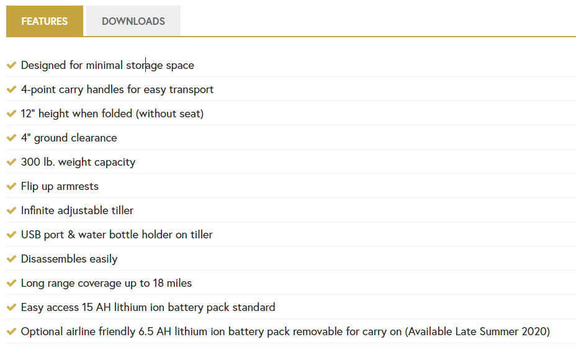This screenshot has height=347, width=576.
Task: Click checkmark next to airline friendly battery
Action: tap(11, 331)
